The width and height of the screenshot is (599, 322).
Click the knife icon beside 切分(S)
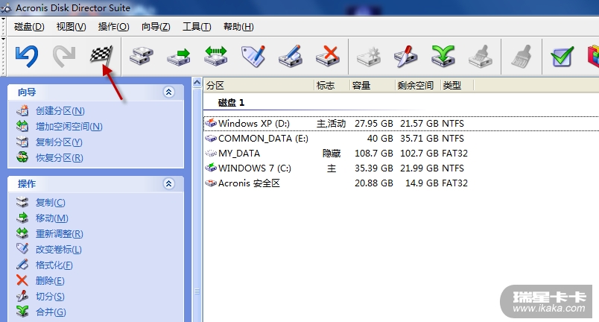(22, 296)
